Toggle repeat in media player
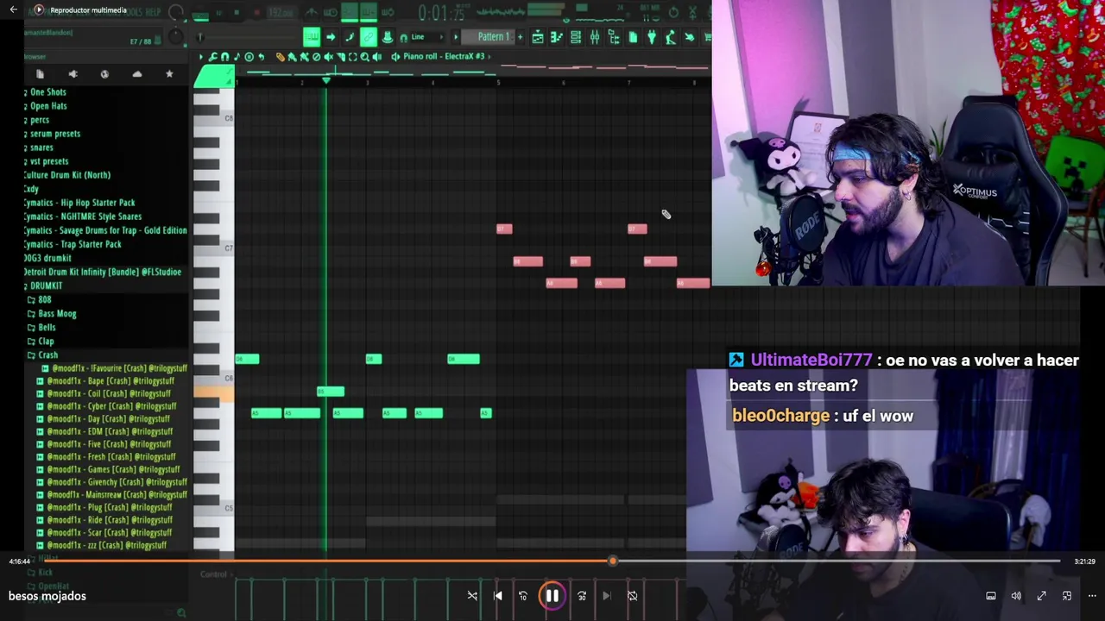Image resolution: width=1105 pixels, height=621 pixels. 632,596
